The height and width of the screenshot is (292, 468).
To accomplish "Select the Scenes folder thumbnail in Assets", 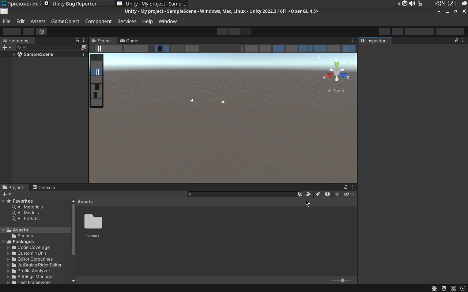I will (93, 222).
